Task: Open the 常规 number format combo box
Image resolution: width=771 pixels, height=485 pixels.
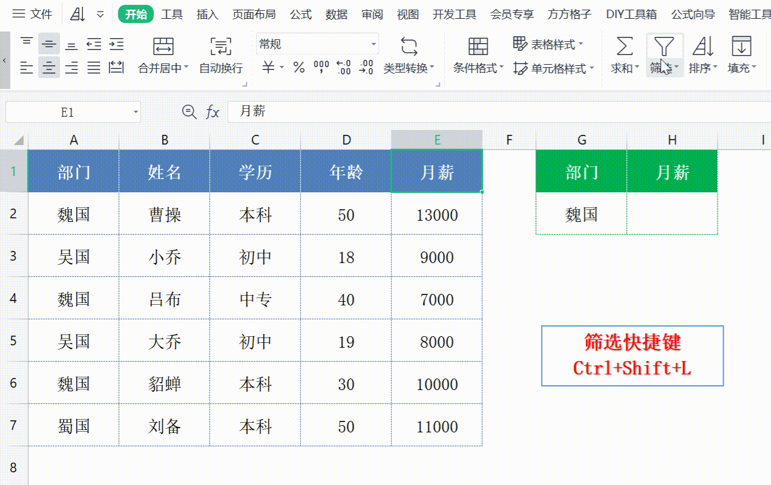Action: 318,44
